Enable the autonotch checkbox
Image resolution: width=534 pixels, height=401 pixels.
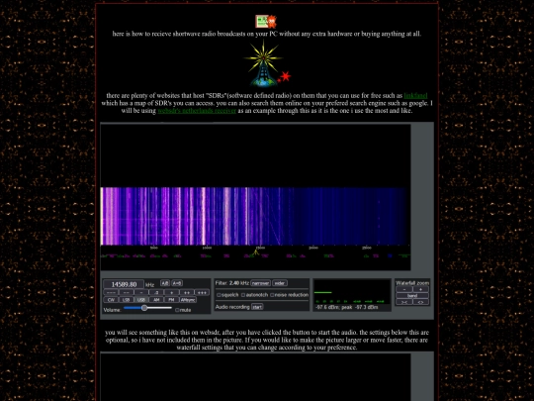point(243,295)
